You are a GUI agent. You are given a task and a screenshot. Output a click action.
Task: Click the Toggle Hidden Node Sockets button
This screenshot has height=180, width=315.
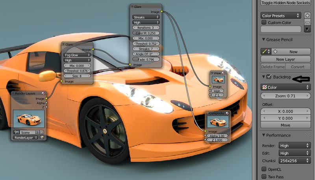(285, 3)
